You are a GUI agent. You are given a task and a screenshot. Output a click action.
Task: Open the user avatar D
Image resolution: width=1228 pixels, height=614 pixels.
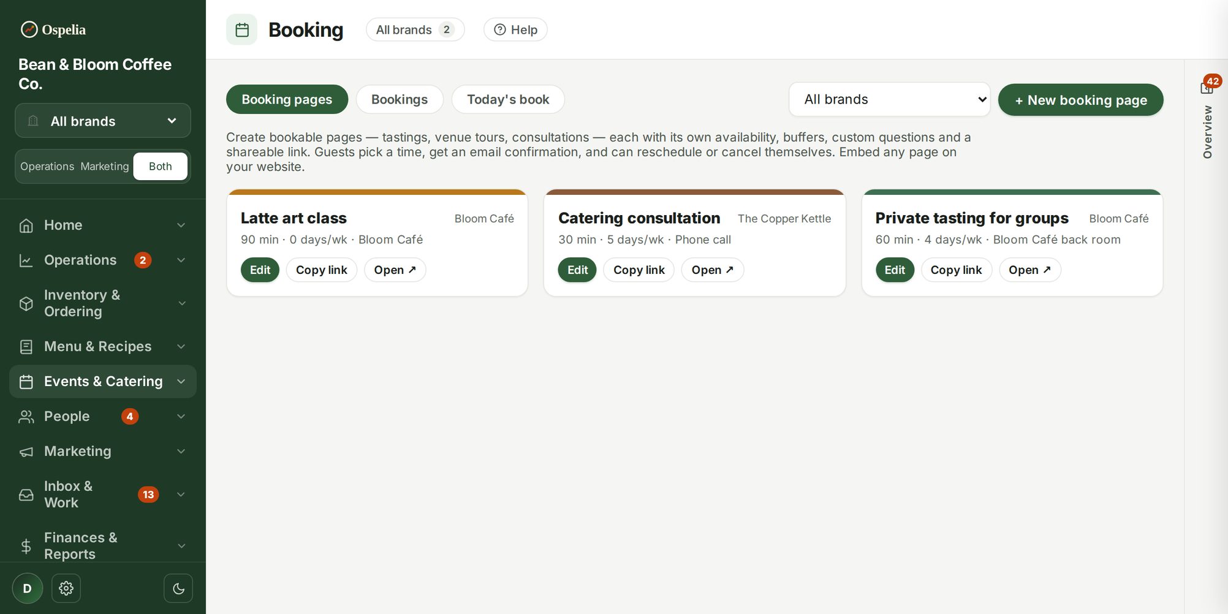pos(28,588)
